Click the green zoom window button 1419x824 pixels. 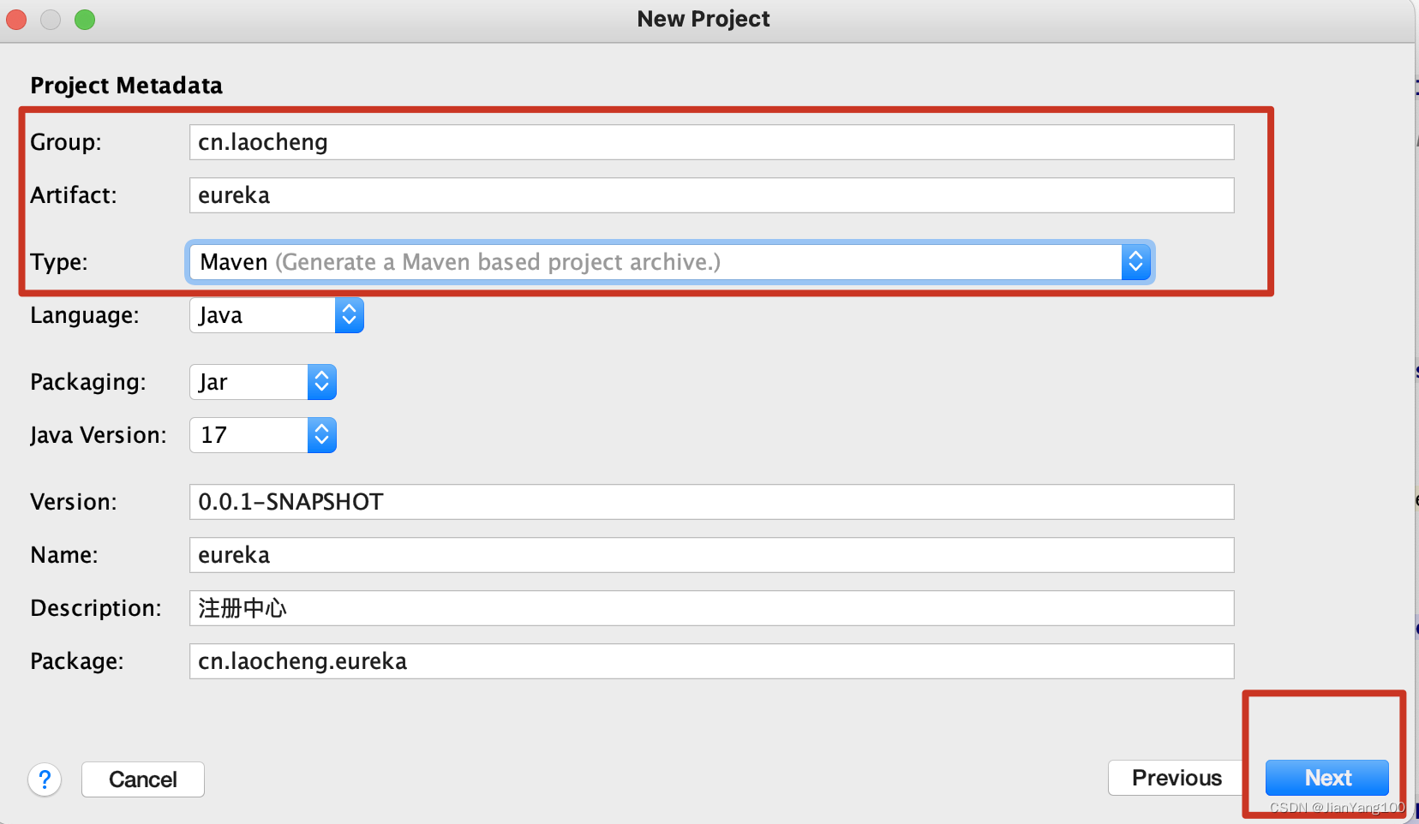pyautogui.click(x=85, y=19)
